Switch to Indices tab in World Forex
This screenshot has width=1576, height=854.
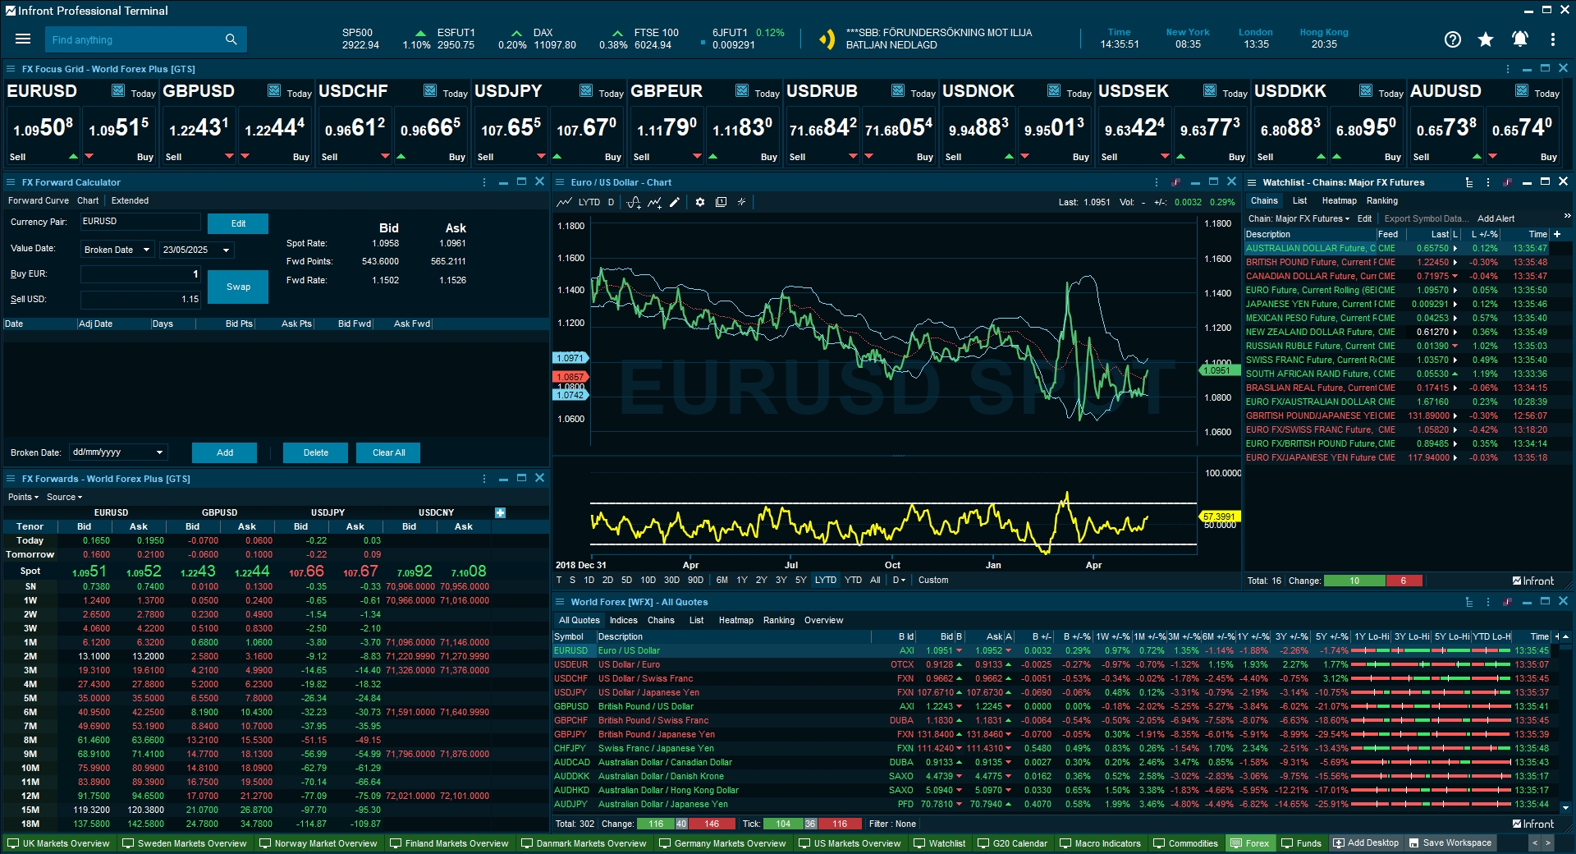tap(623, 620)
